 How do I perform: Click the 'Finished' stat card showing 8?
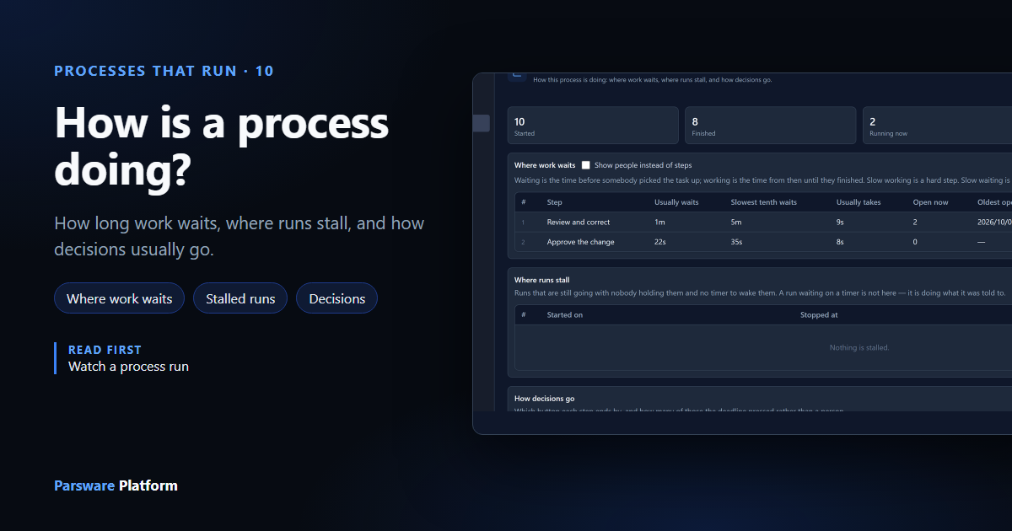pos(770,125)
